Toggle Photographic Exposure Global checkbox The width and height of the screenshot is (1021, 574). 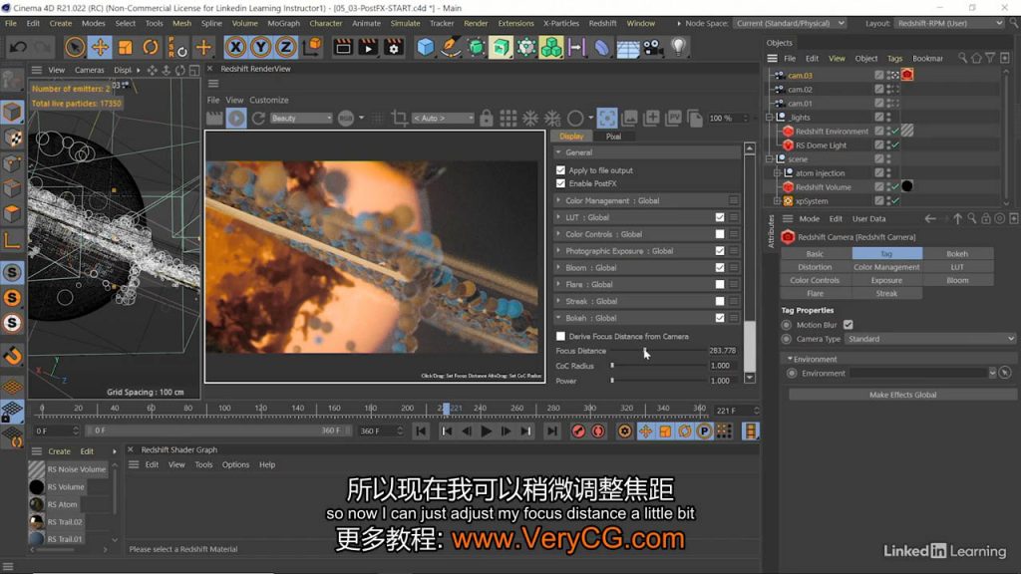point(720,251)
